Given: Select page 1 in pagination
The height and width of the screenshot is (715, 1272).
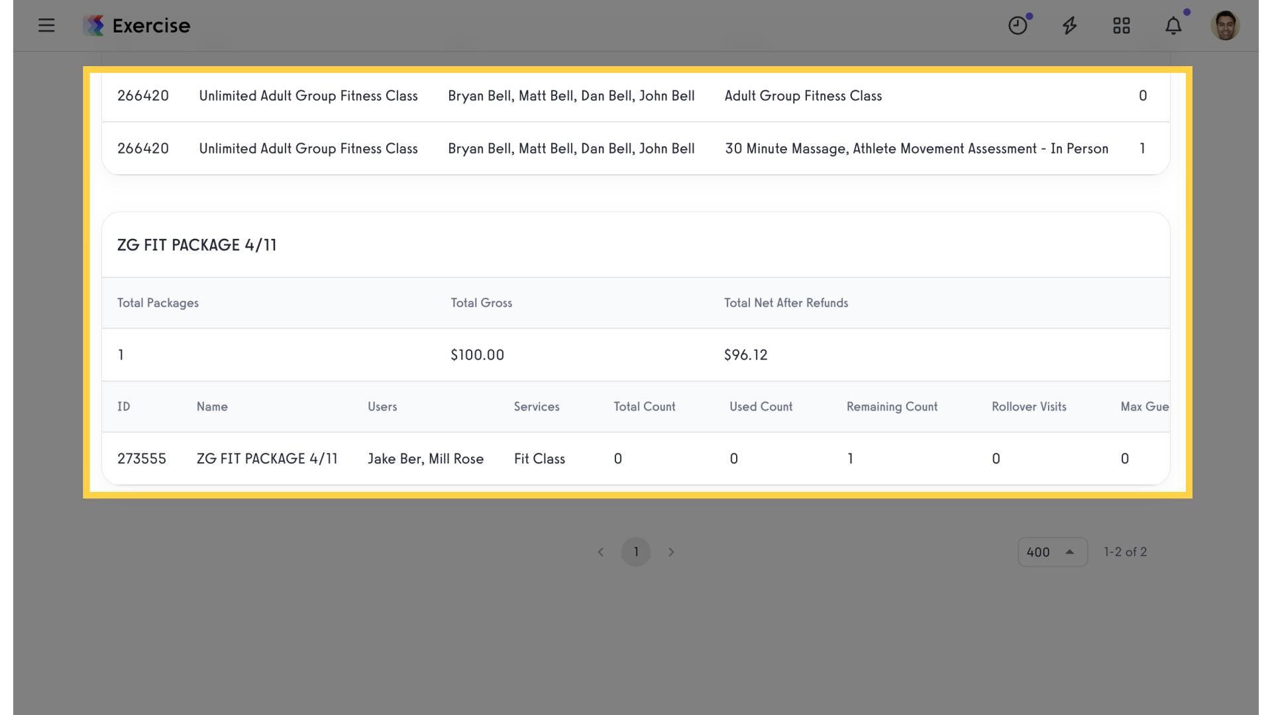Looking at the screenshot, I should [x=636, y=552].
